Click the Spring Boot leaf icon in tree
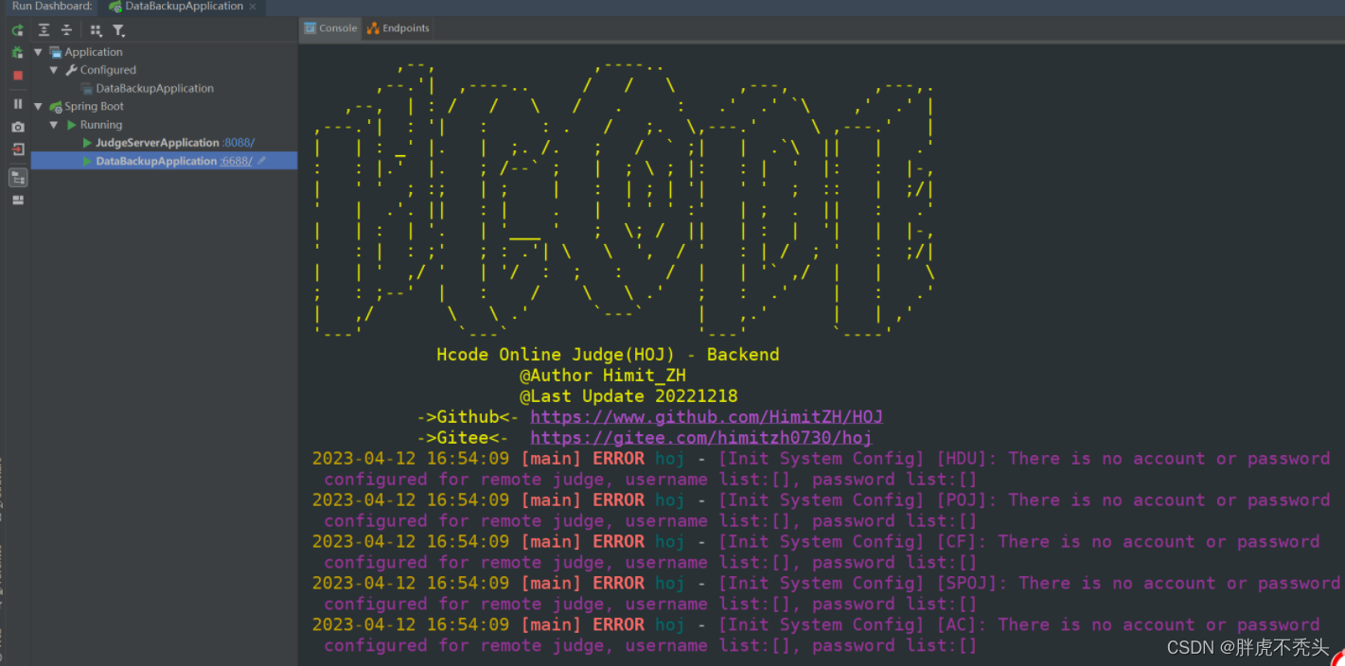Screen dimensions: 1345x666 click(56, 106)
